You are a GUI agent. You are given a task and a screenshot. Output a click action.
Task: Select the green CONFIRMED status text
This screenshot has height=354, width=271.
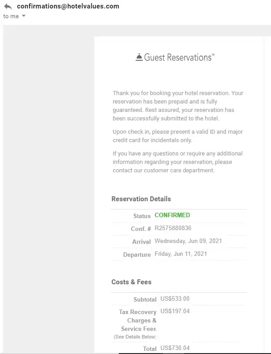pos(172,215)
